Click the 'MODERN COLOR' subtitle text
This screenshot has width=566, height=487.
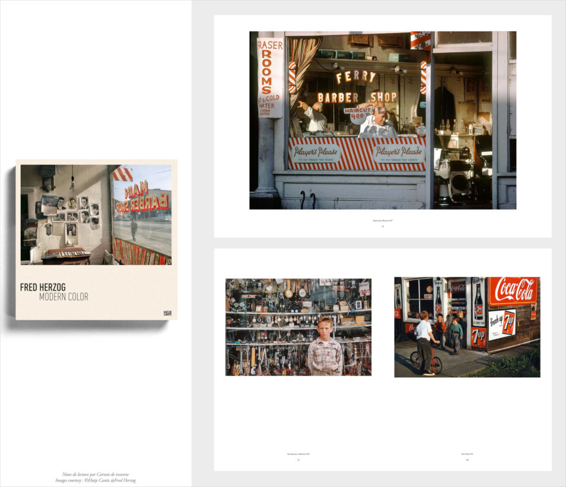63,297
